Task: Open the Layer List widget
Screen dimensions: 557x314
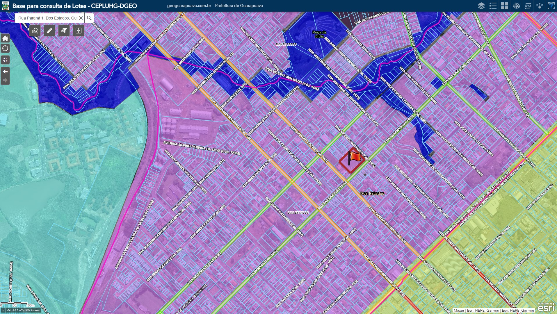Action: point(481,6)
